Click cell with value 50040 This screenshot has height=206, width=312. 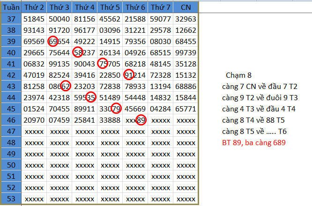59,19
